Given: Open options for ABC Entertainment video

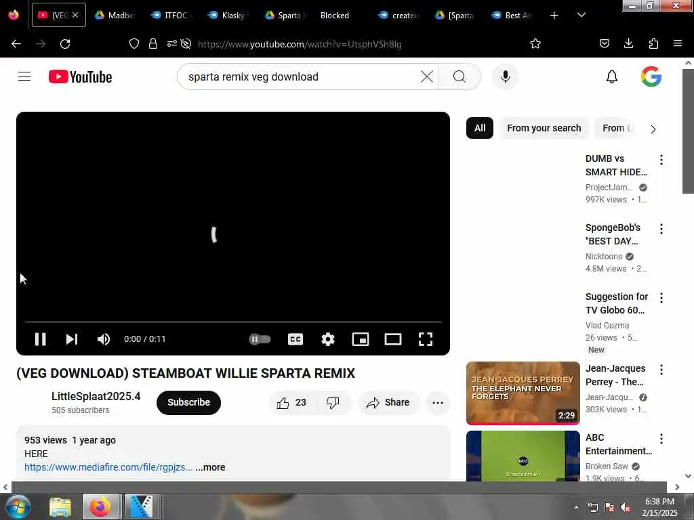Looking at the screenshot, I should pyautogui.click(x=661, y=439).
